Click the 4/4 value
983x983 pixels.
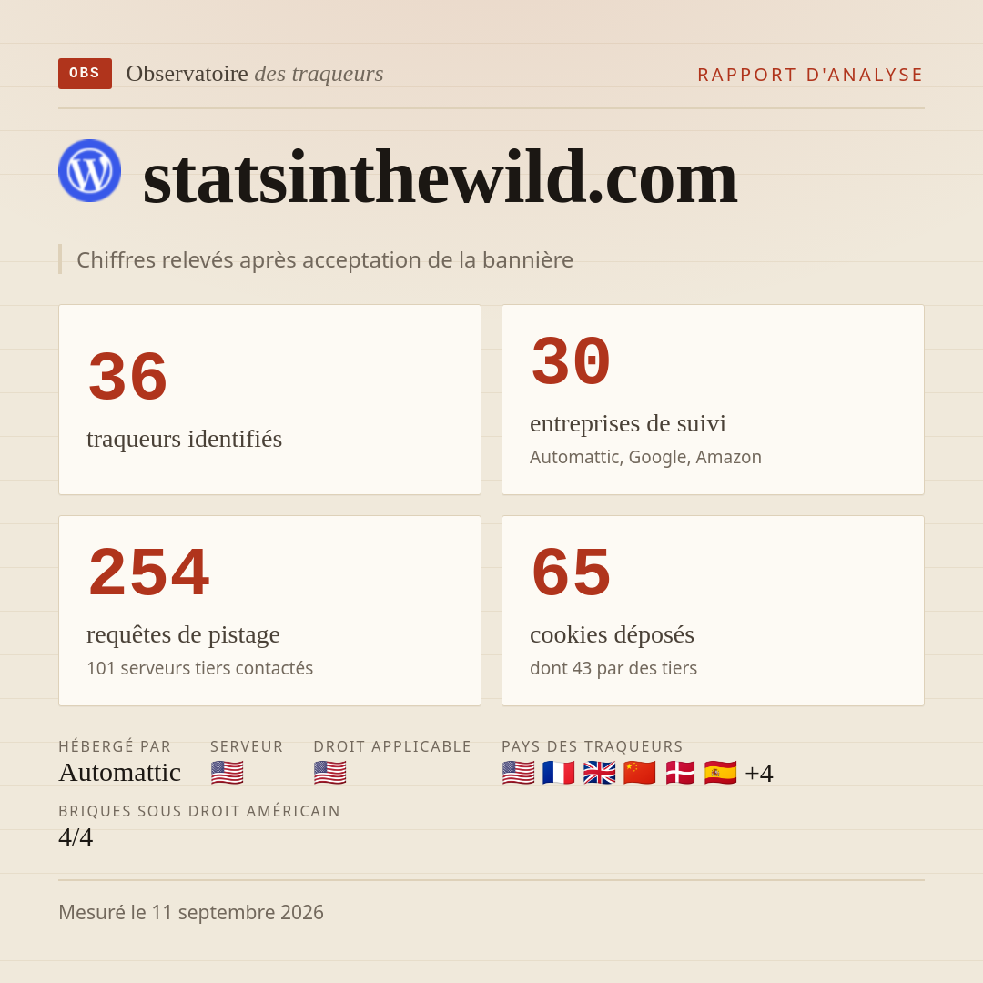[76, 837]
